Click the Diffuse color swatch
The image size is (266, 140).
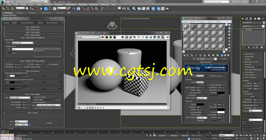200,76
